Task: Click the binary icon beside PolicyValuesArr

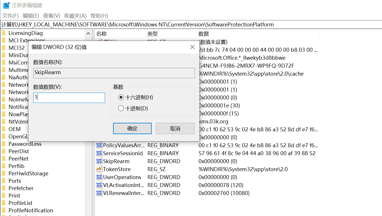Action: (99, 145)
